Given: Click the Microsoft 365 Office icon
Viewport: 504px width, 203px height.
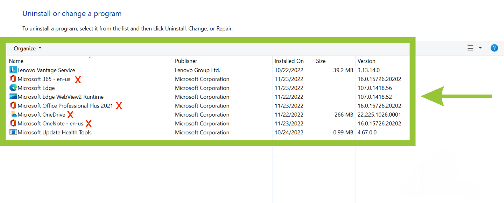Looking at the screenshot, I should (x=13, y=79).
